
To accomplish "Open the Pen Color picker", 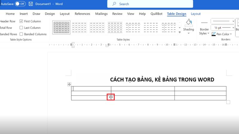I will tap(222, 34).
